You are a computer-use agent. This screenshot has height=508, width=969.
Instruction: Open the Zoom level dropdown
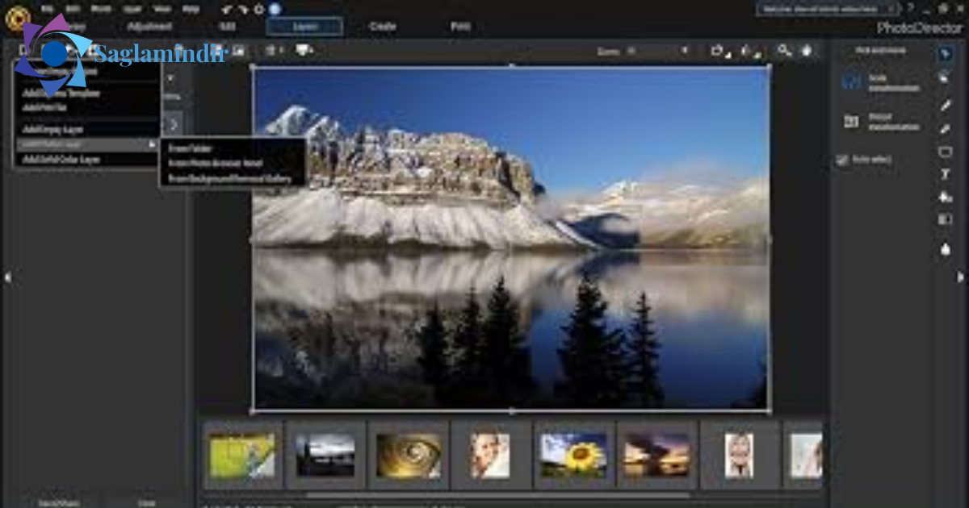pos(685,51)
